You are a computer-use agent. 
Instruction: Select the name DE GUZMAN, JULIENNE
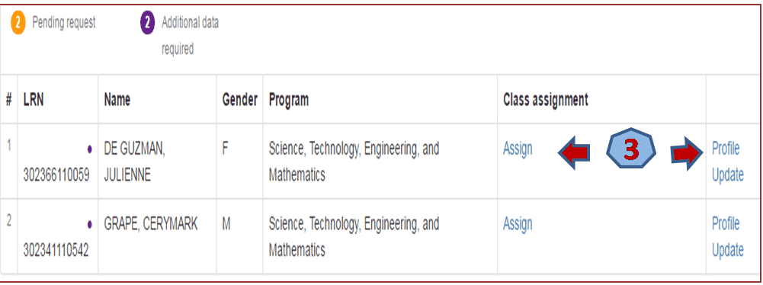point(135,162)
